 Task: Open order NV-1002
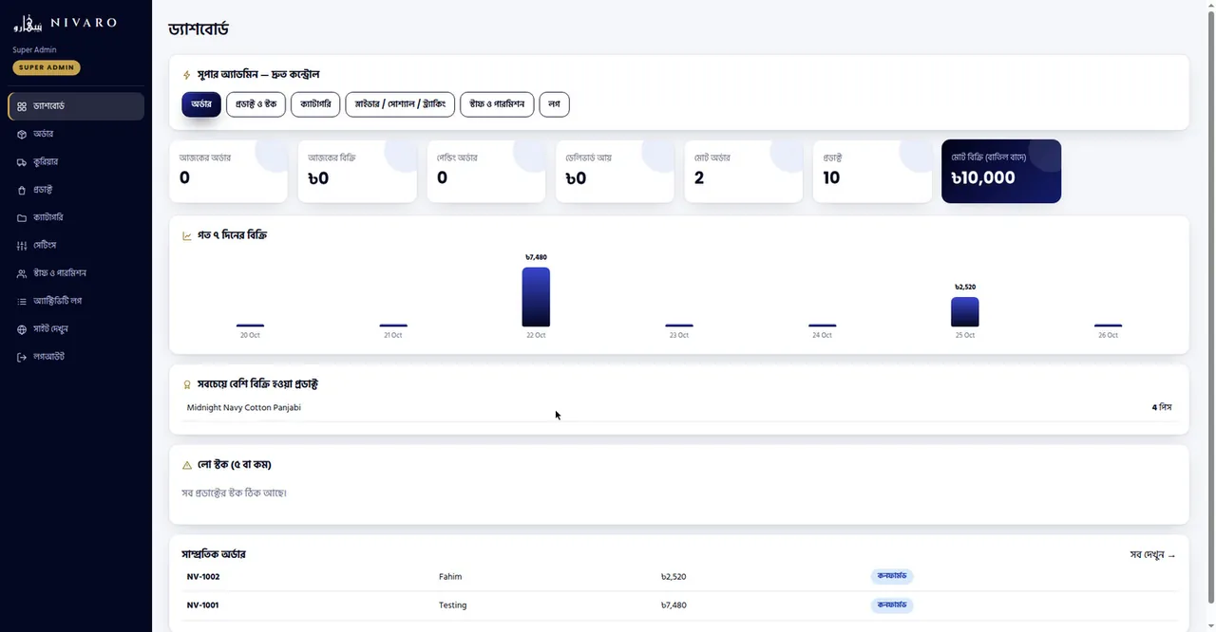(203, 577)
